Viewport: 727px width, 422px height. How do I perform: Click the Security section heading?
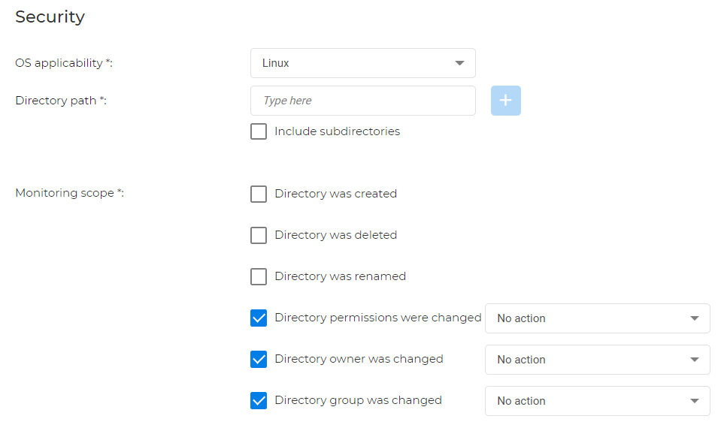pyautogui.click(x=50, y=17)
